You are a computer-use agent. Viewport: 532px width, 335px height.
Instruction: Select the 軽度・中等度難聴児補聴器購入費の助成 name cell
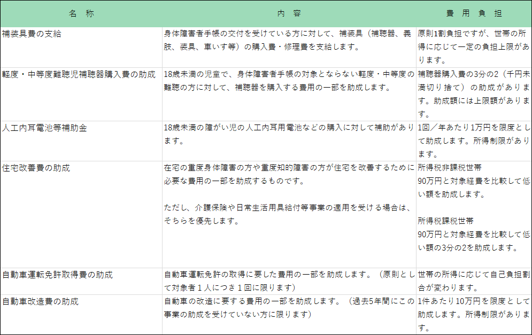coord(79,74)
